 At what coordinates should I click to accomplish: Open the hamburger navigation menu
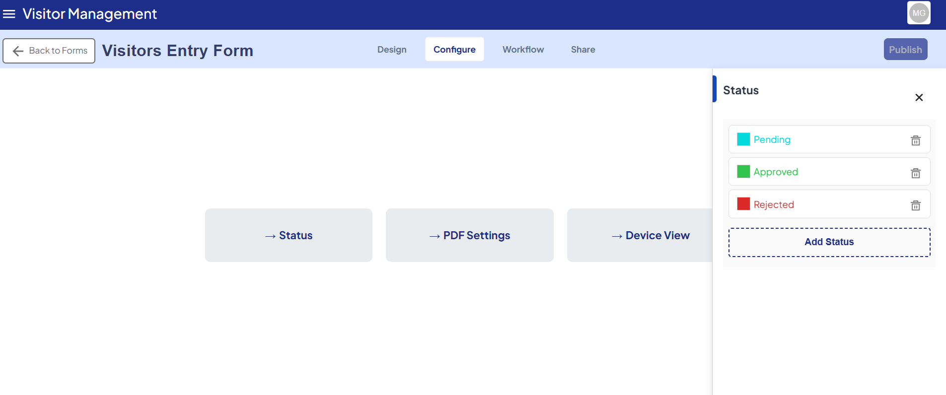9,14
